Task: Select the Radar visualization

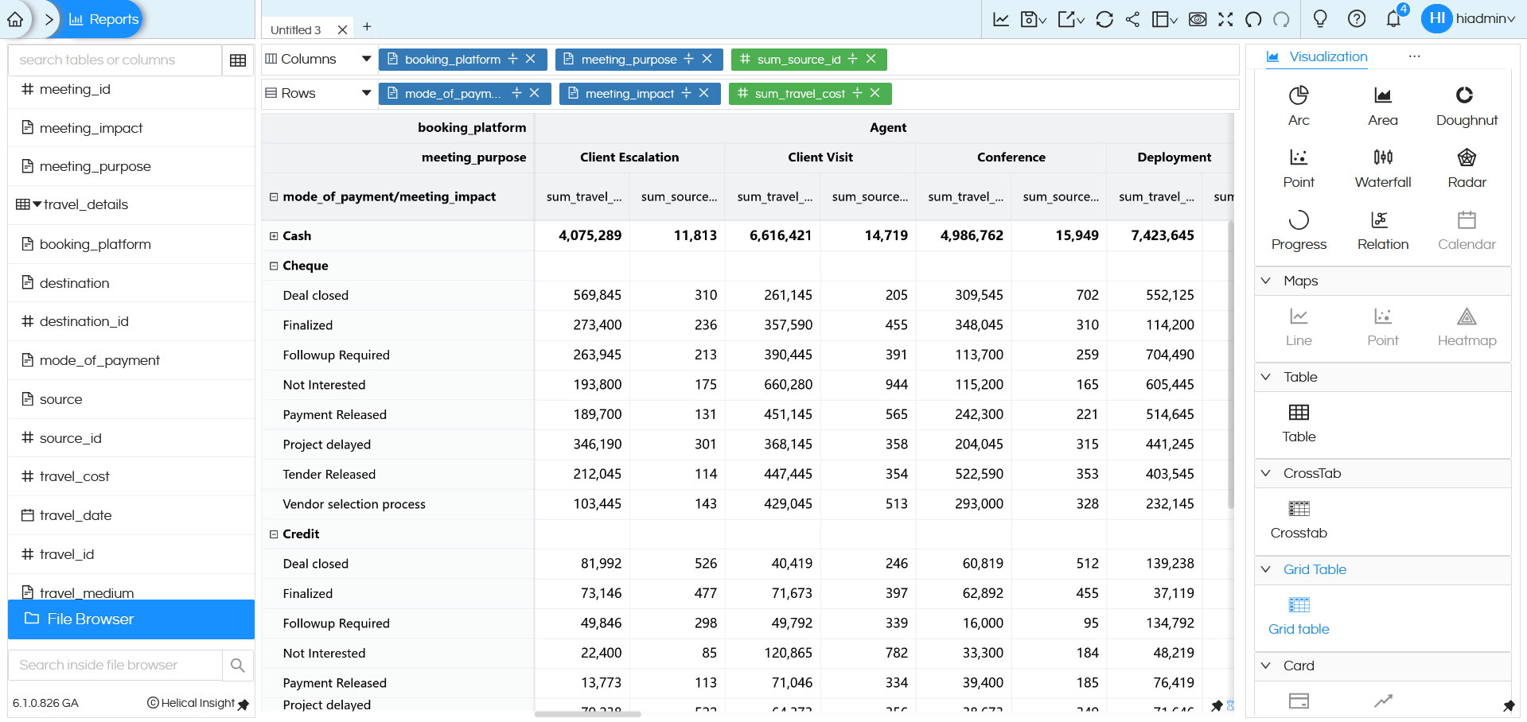Action: pyautogui.click(x=1466, y=167)
